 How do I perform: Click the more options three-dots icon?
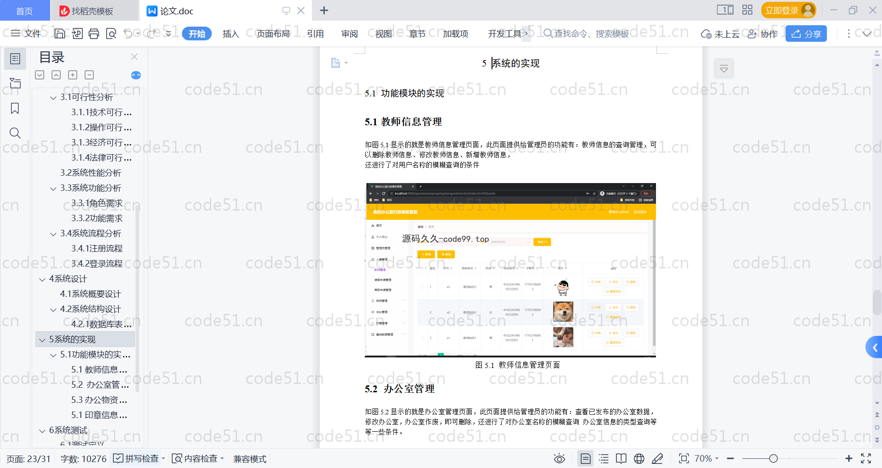[x=848, y=33]
